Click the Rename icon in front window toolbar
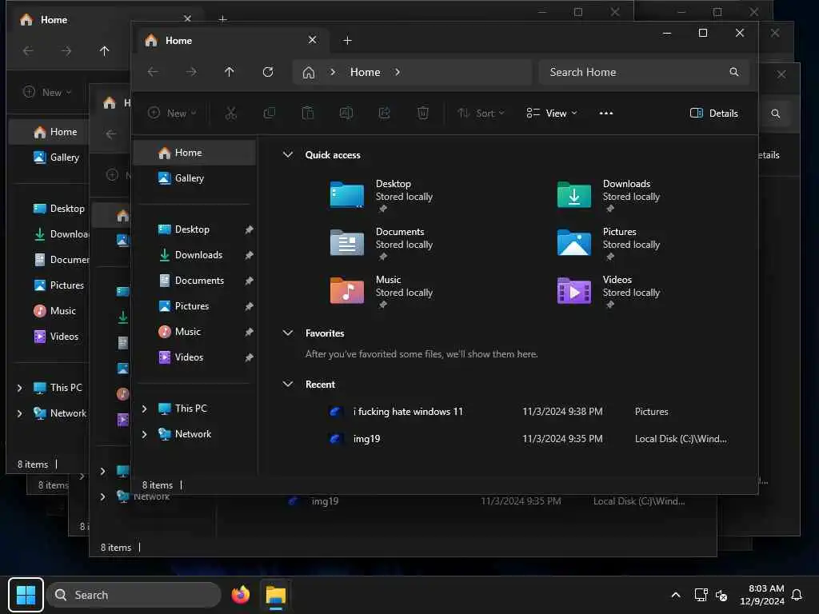The width and height of the screenshot is (819, 614). point(346,114)
